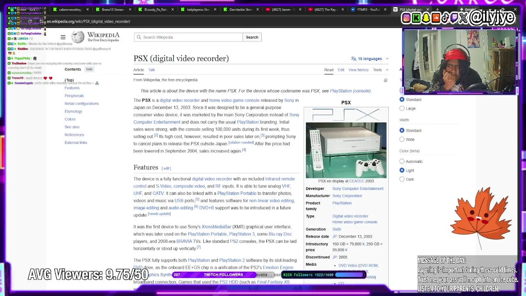Viewport: 526px width, 296px height.
Task: Click the language translate icon
Action: click(x=353, y=59)
